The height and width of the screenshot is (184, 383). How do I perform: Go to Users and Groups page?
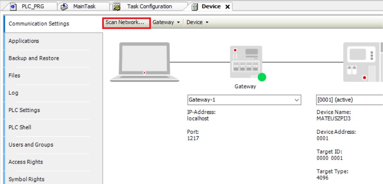point(31,145)
